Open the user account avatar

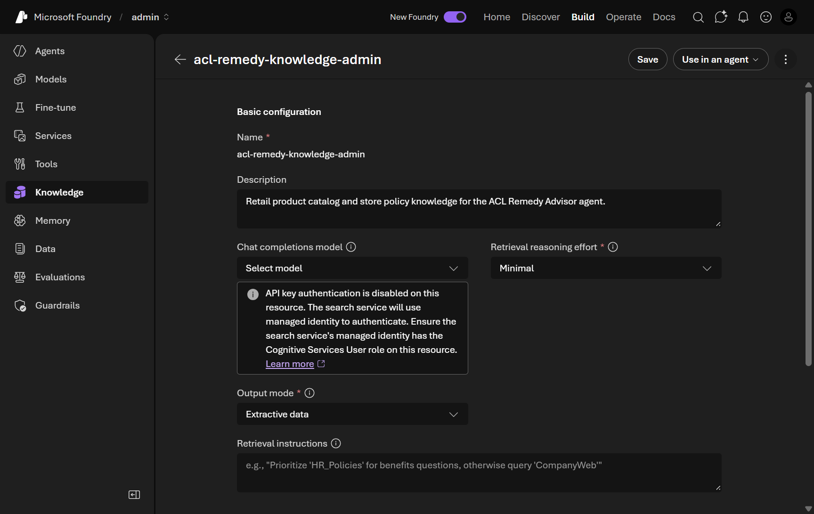coord(789,17)
